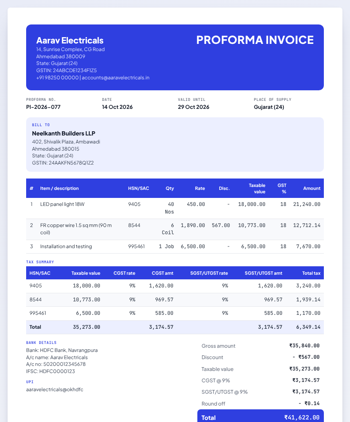Click the SGST/UTGST rate column header
Viewport: 350px width, 422px height.
tap(209, 273)
